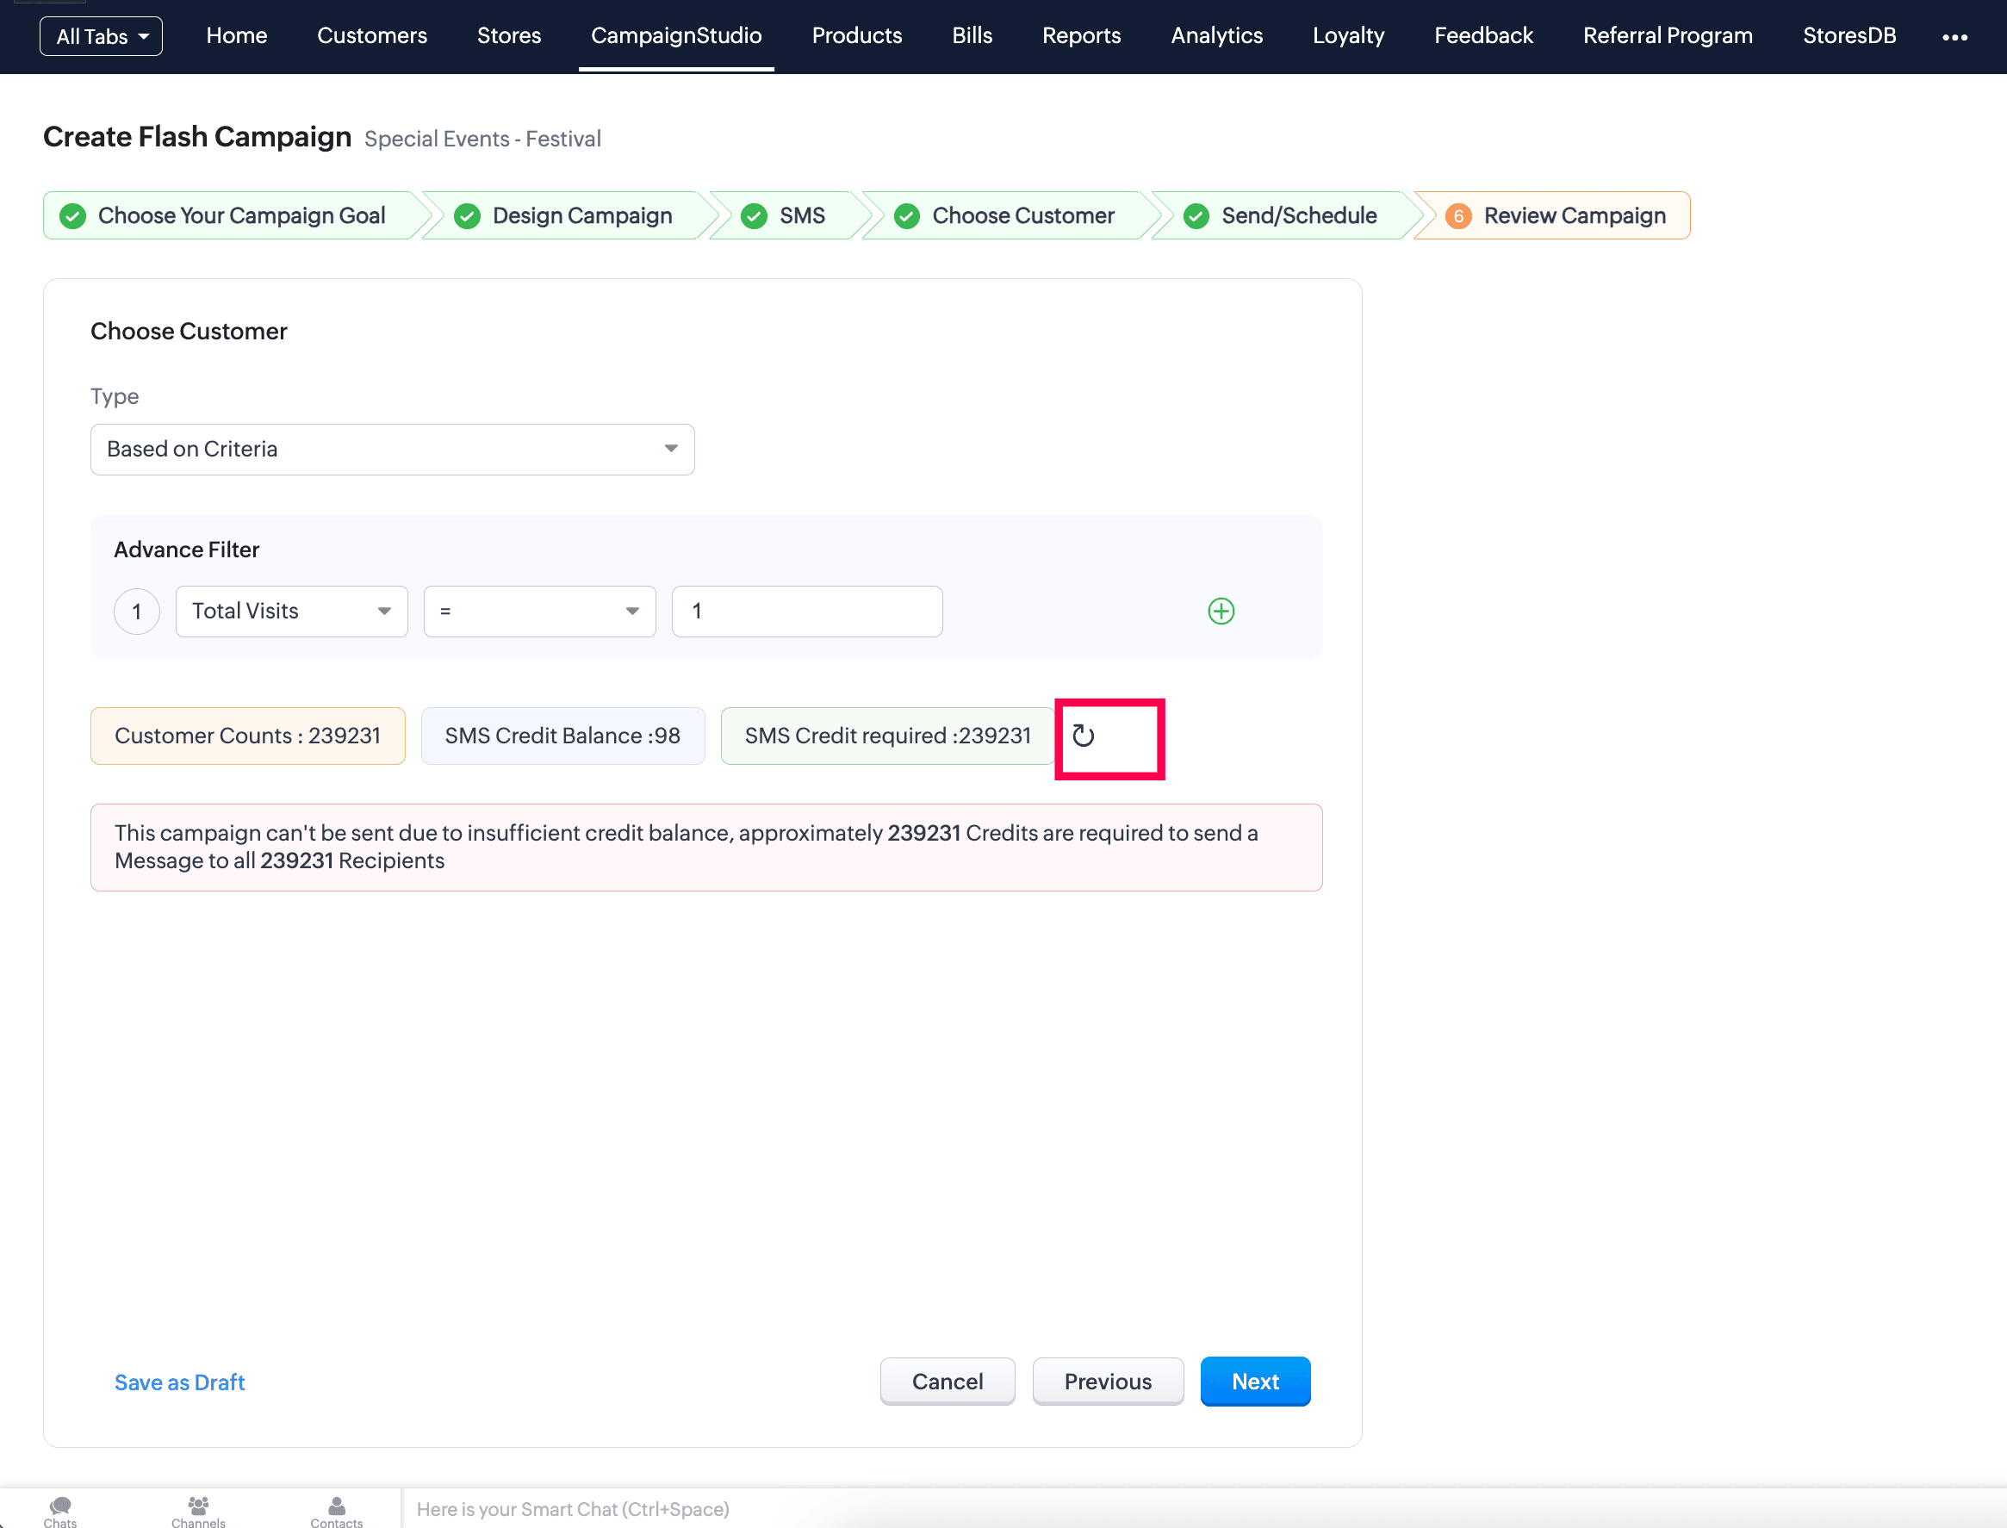Open the equals operator dropdown
2007x1528 pixels.
(539, 612)
